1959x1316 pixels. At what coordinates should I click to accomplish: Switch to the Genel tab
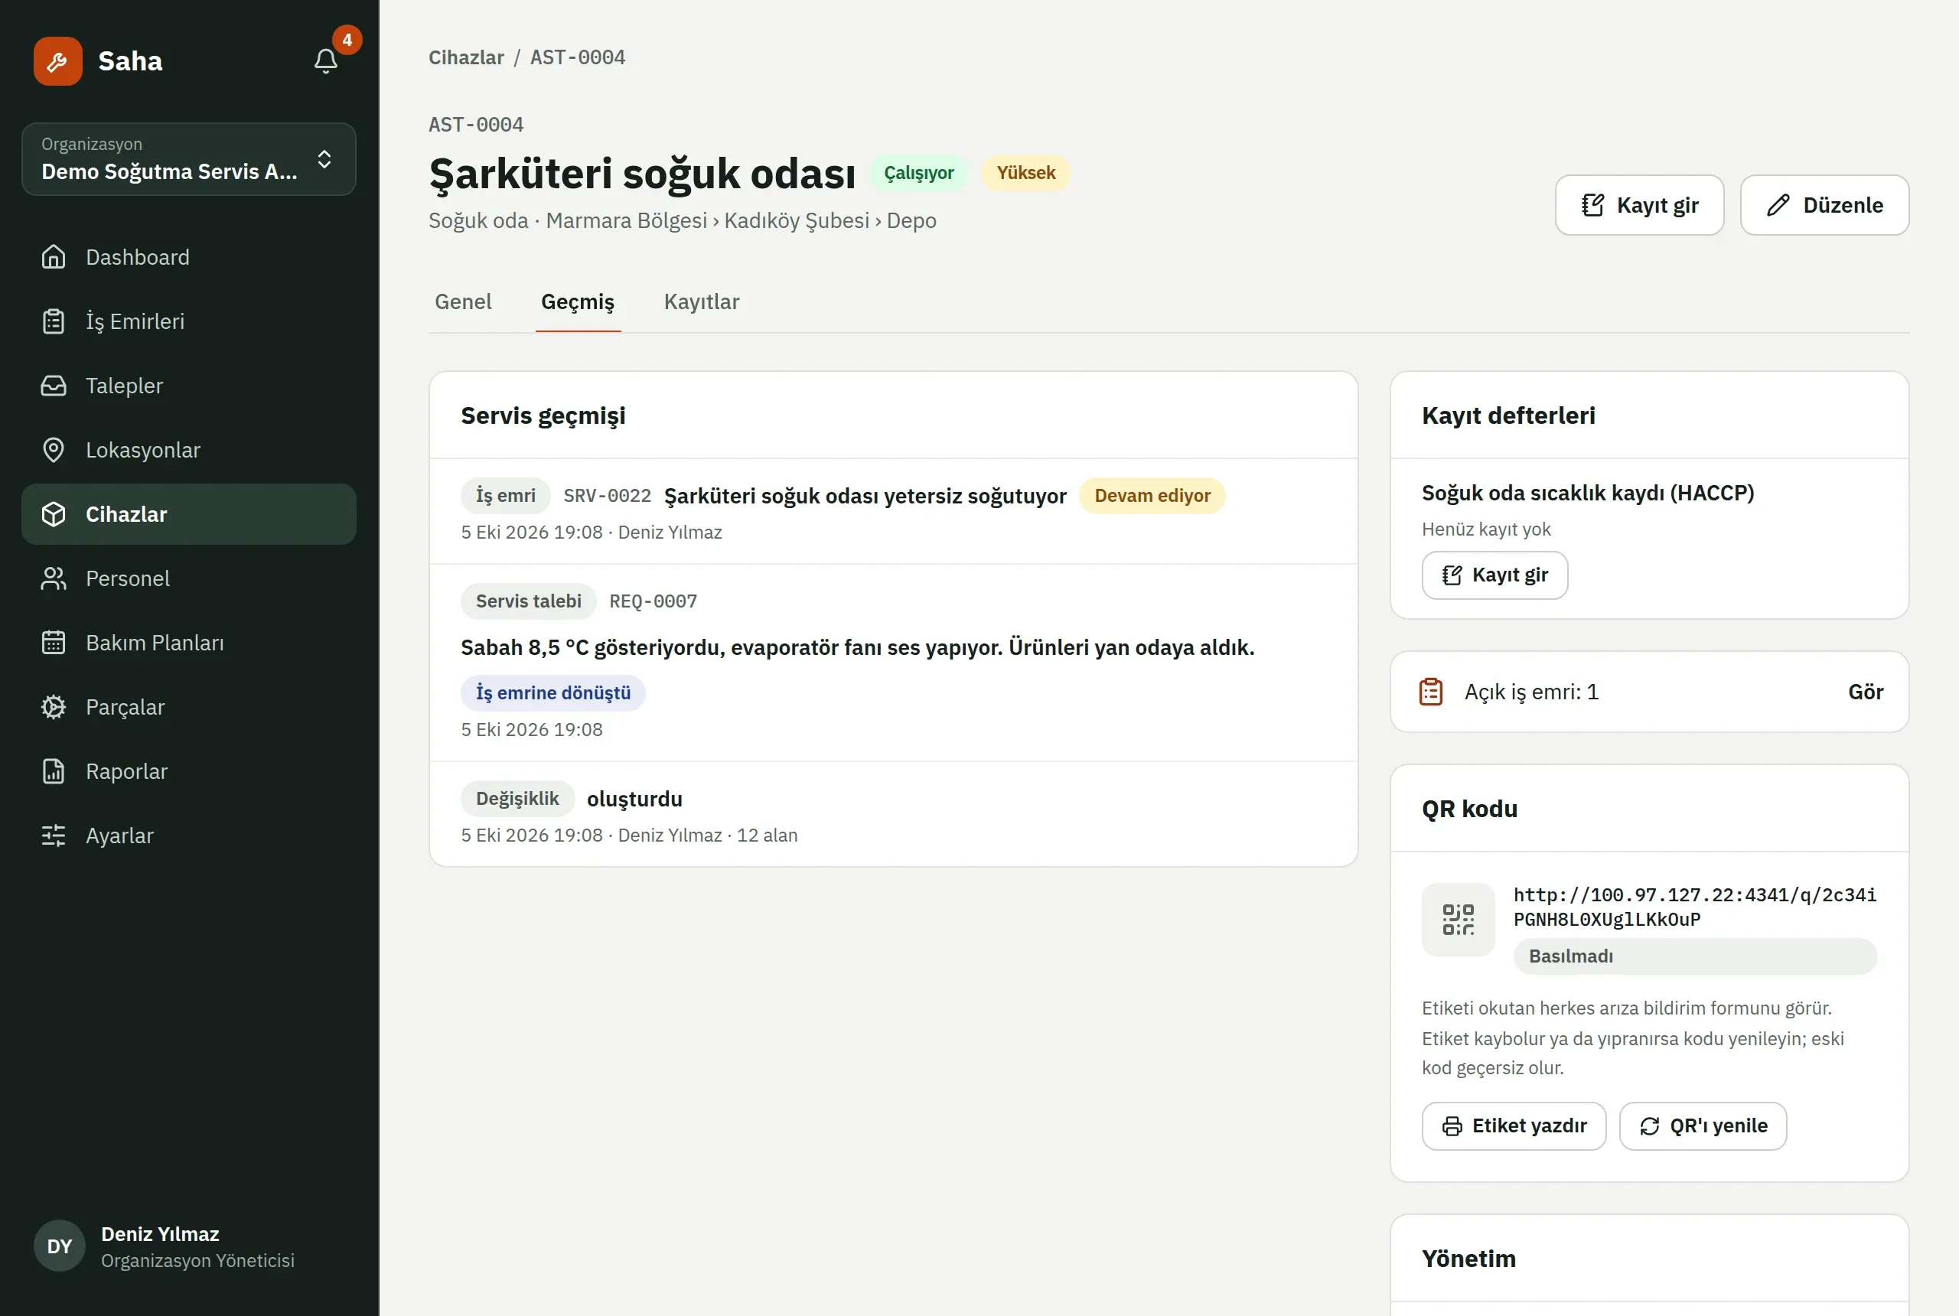(463, 301)
